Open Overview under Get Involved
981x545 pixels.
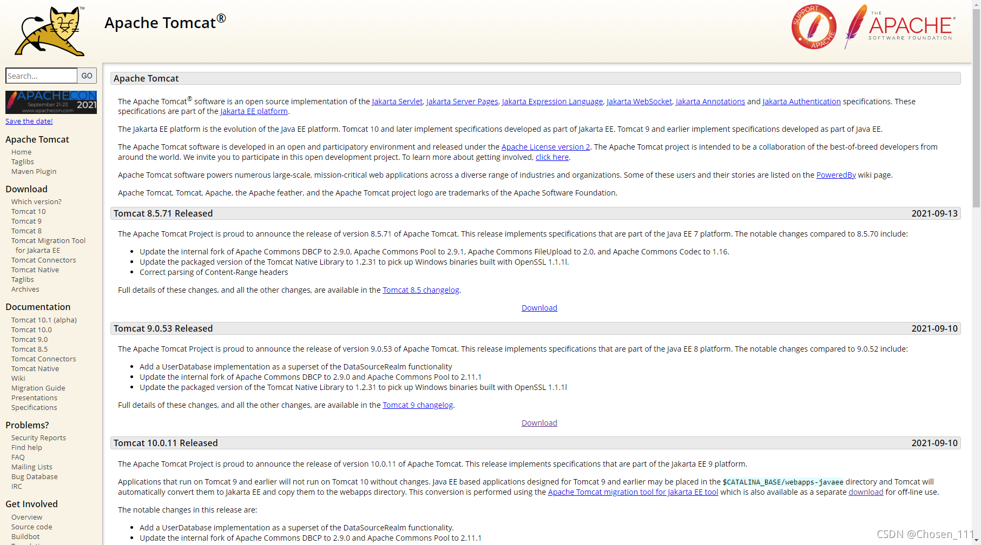point(27,517)
